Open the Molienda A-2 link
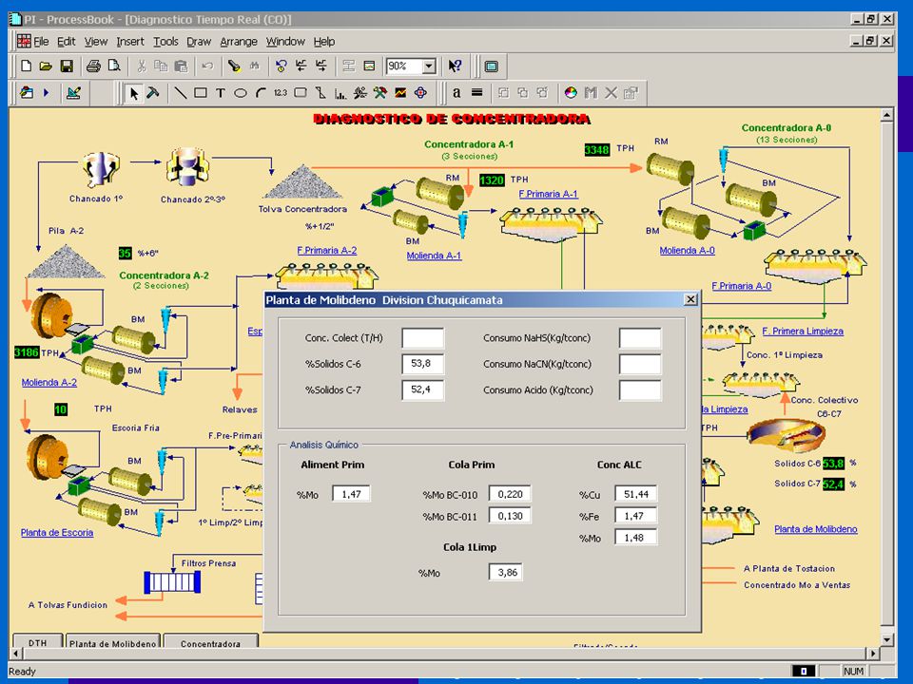Screen dimensions: 913x684 [x=49, y=383]
